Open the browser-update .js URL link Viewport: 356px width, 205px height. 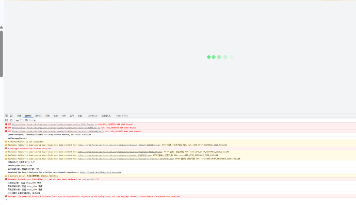pyautogui.click(x=54, y=124)
